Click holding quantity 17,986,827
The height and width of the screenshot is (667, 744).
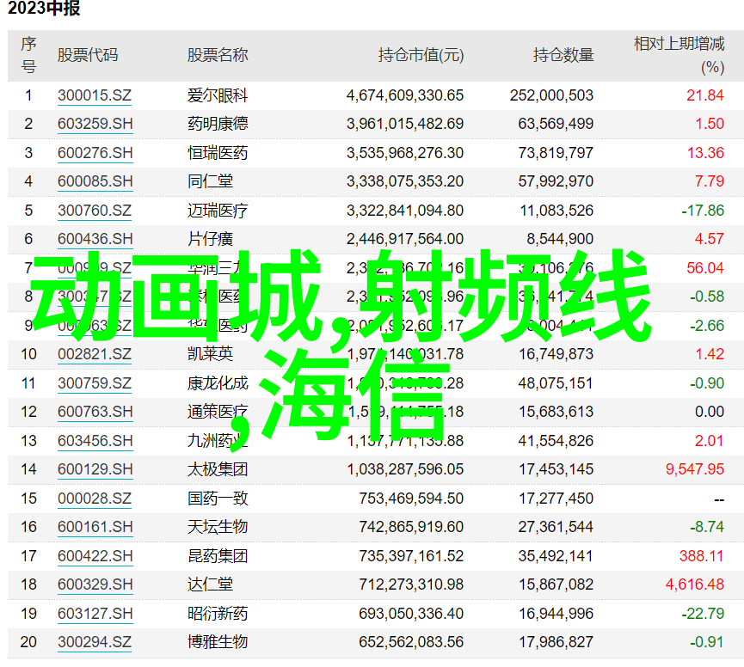(x=556, y=642)
